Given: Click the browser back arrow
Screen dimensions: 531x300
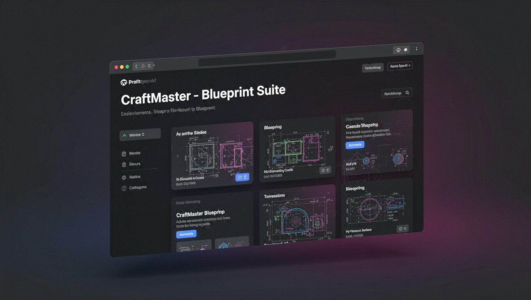Looking at the screenshot, I should 136,66.
